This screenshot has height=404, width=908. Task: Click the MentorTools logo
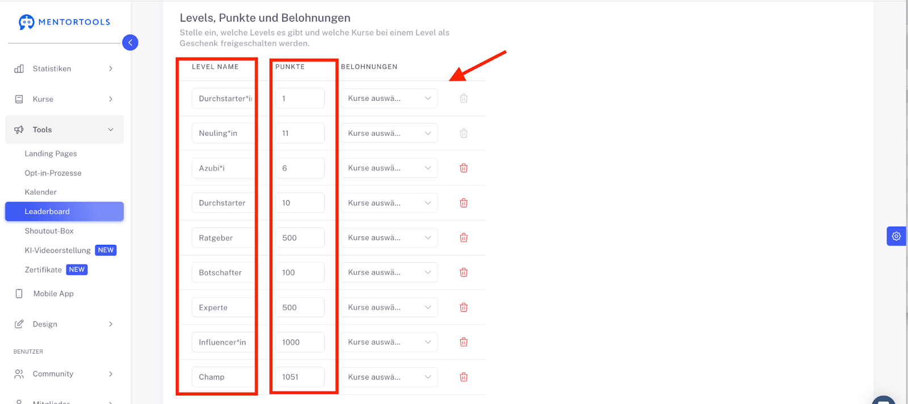64,22
